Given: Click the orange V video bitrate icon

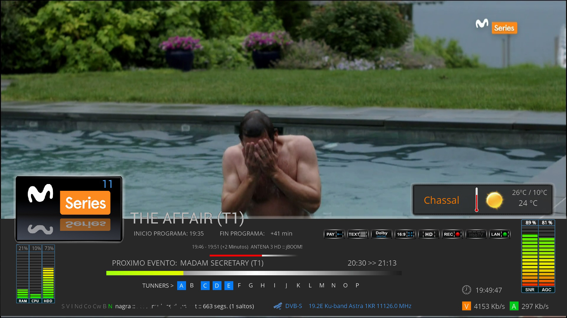Looking at the screenshot, I should [x=466, y=306].
